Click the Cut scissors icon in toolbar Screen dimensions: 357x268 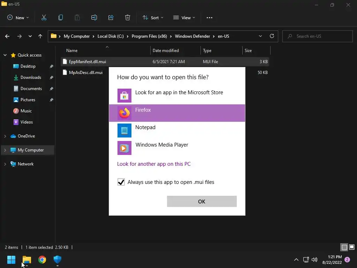click(x=44, y=17)
